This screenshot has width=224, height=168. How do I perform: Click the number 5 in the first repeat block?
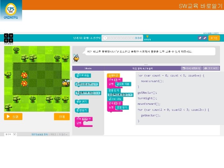pyautogui.click(x=116, y=80)
